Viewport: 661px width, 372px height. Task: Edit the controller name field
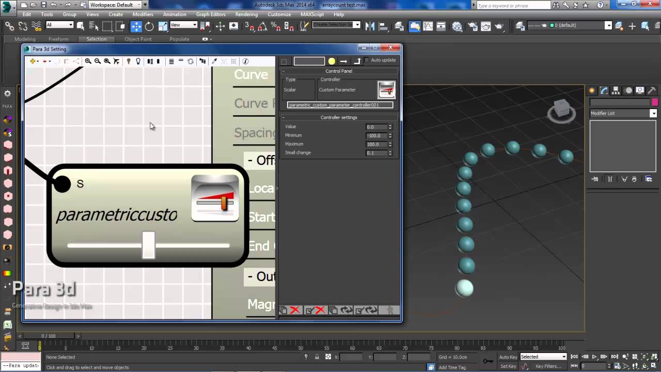tap(340, 105)
